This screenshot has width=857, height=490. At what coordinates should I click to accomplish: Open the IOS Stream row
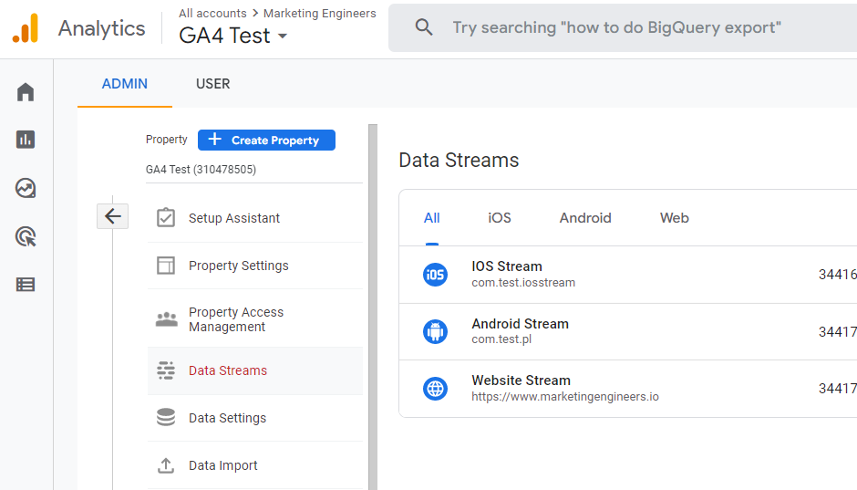628,275
